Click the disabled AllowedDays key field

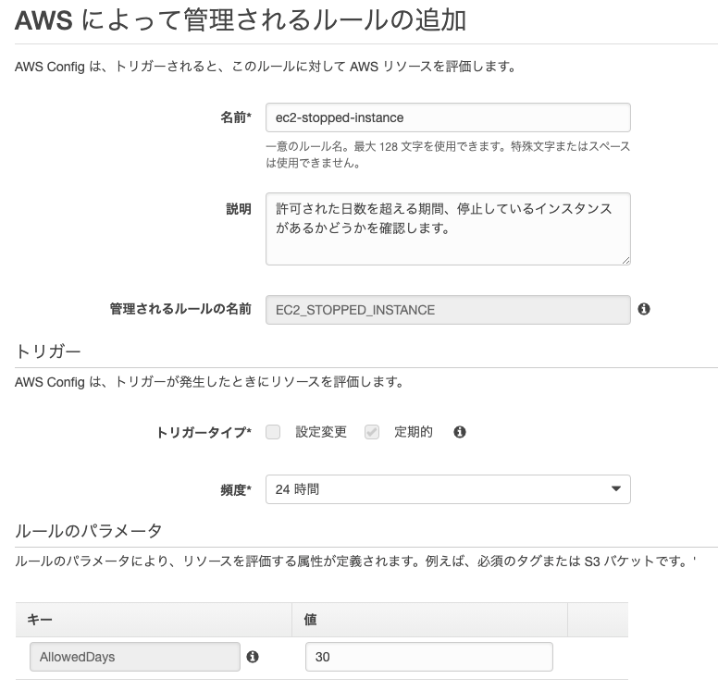coord(134,657)
